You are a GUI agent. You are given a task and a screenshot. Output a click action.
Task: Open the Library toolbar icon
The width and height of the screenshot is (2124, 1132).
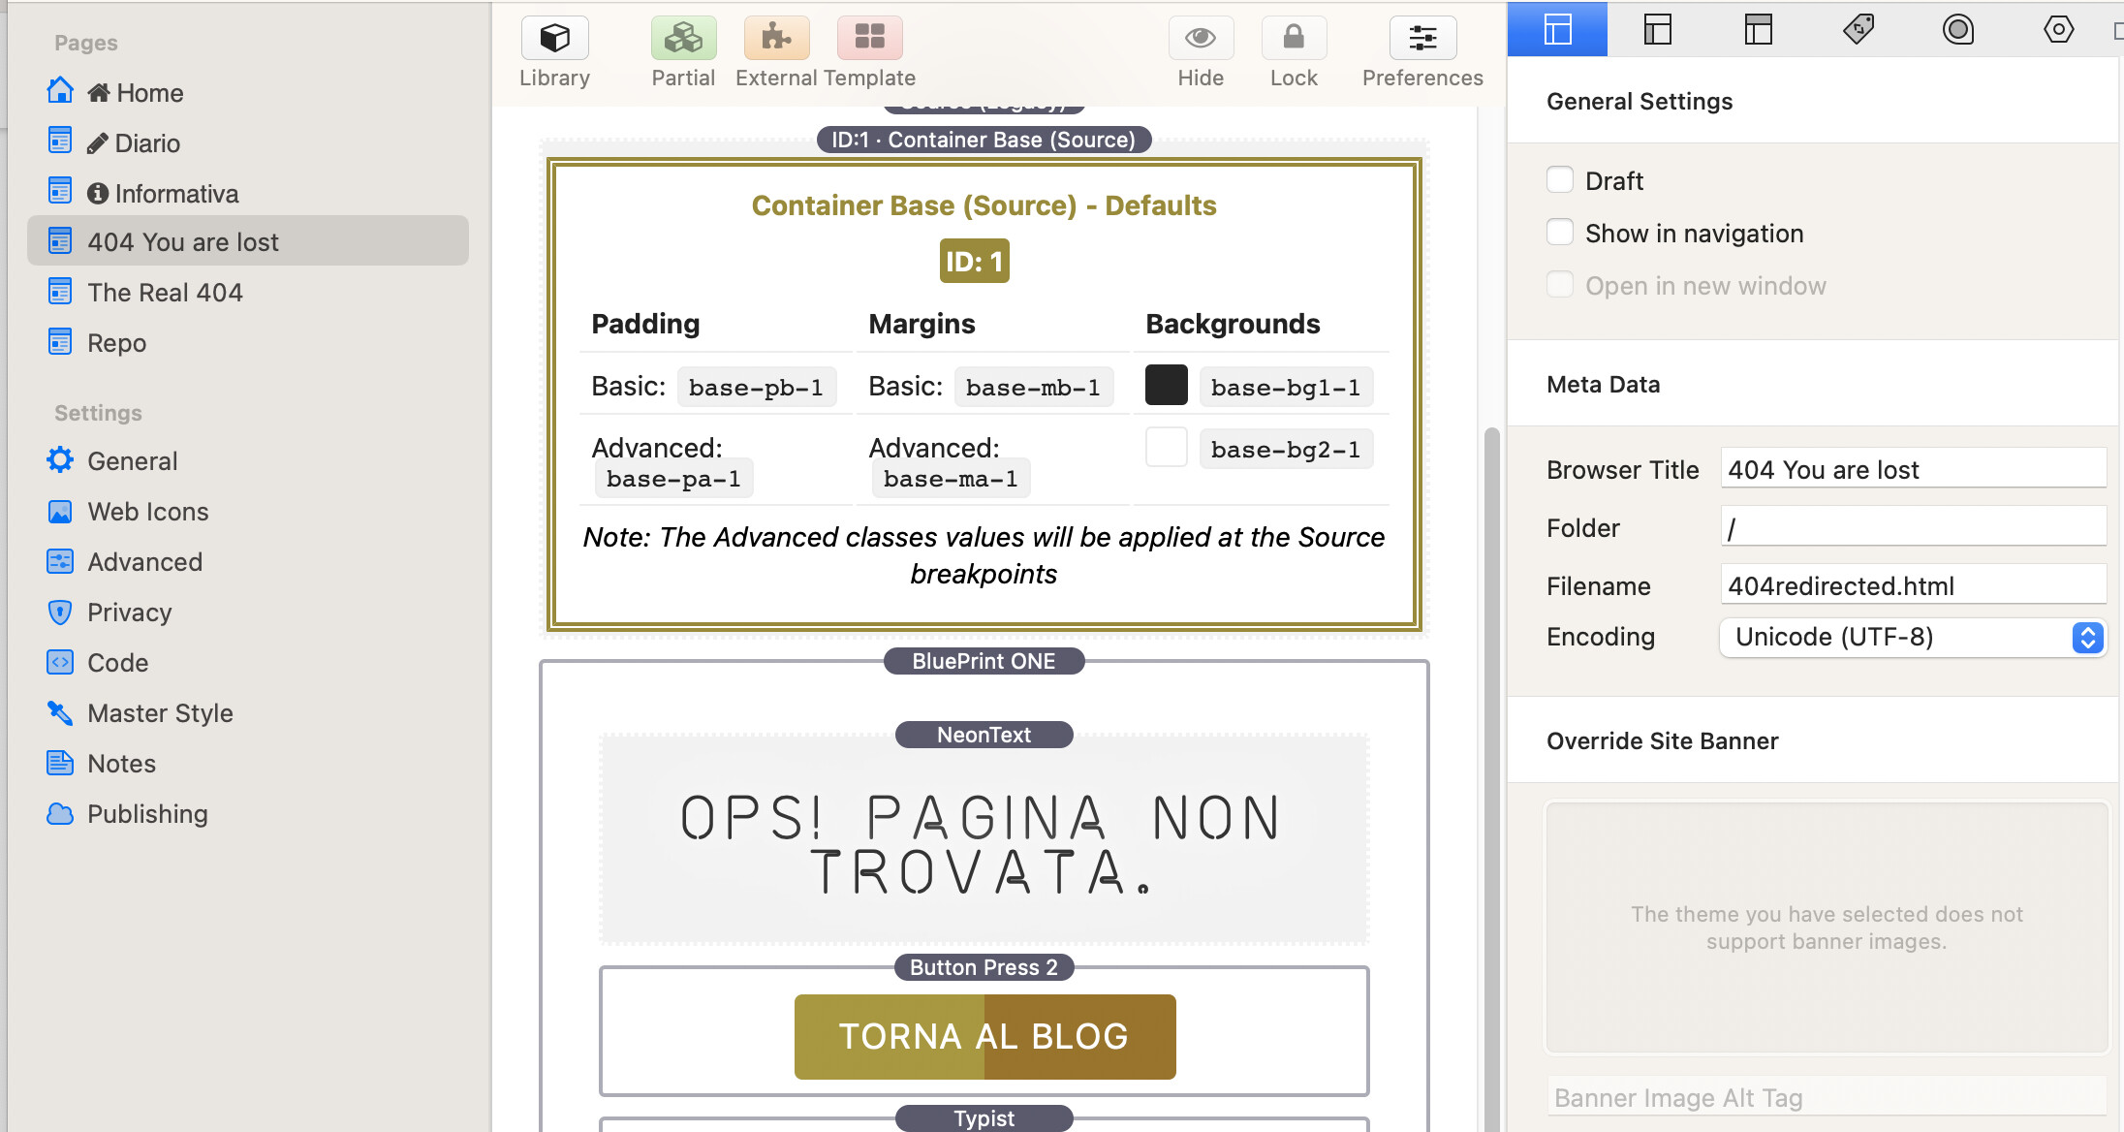click(x=554, y=39)
